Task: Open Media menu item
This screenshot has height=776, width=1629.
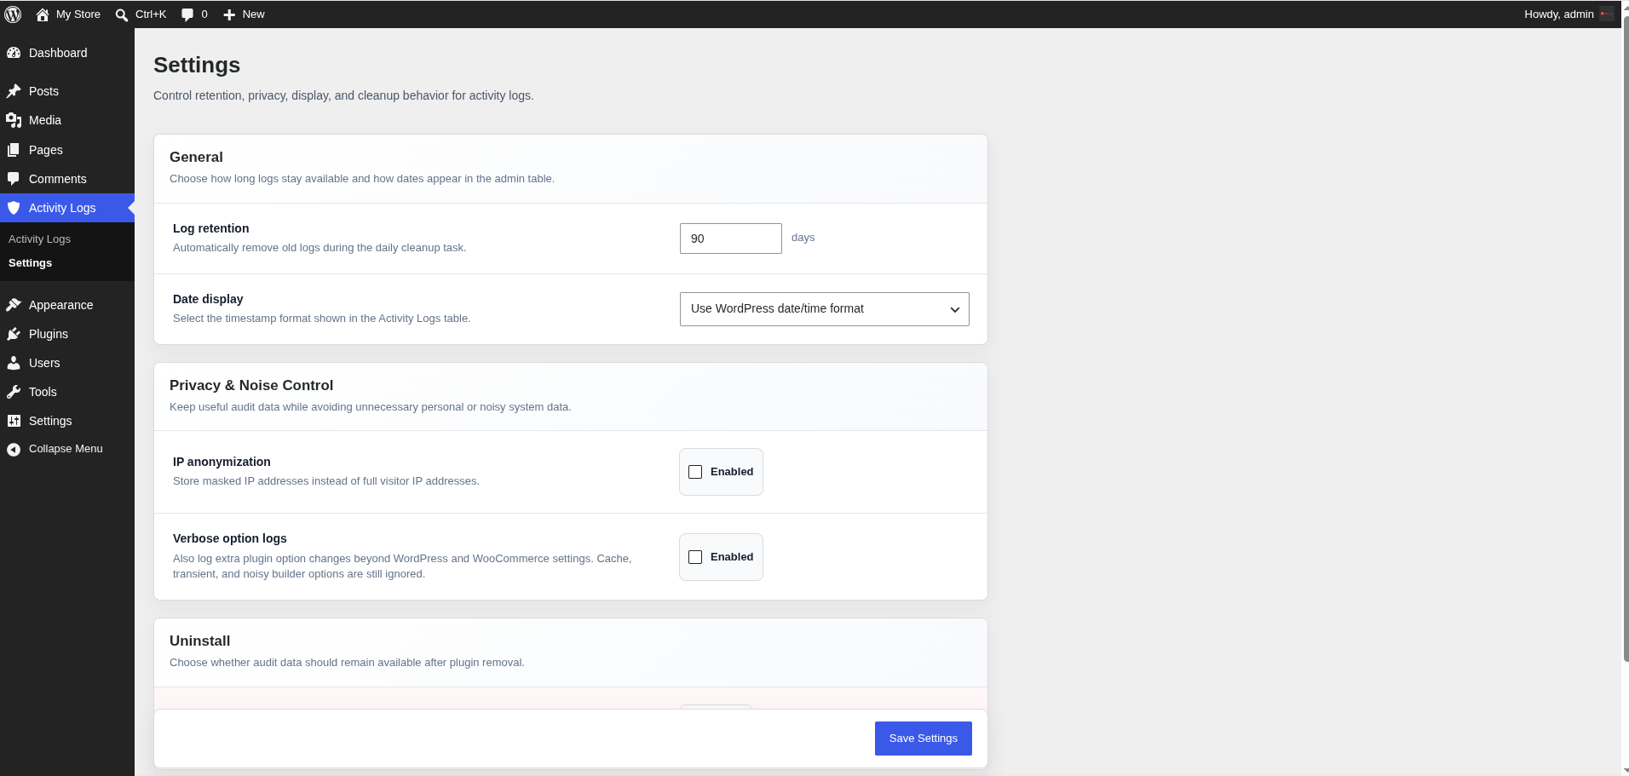Action: point(67,120)
